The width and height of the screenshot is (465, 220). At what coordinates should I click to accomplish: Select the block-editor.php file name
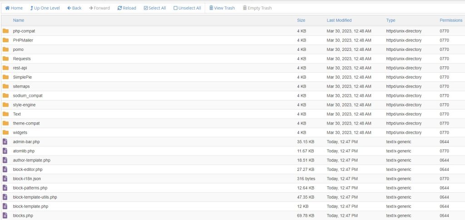28,169
